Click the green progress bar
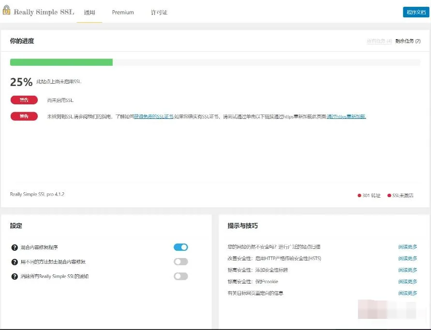Image resolution: width=431 pixels, height=330 pixels. coord(61,62)
